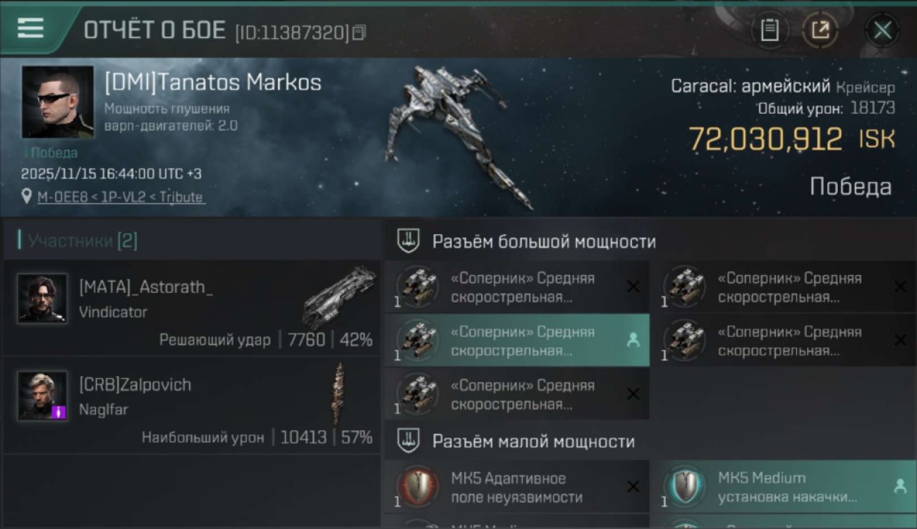Open [CRB]Zalpovich participant portrait
Screen dimensions: 917x529
point(42,396)
